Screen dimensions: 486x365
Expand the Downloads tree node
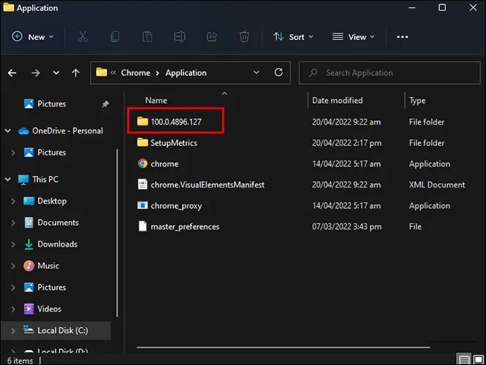(x=13, y=245)
